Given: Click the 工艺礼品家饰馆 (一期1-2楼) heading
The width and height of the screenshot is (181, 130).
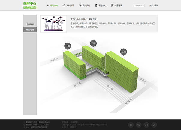Looking at the screenshot, I should [x=84, y=19].
